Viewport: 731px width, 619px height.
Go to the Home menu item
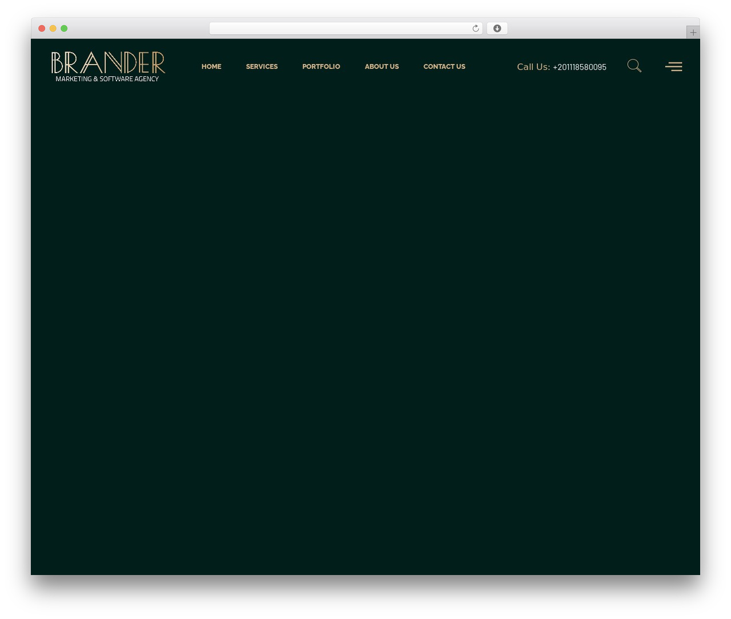211,67
